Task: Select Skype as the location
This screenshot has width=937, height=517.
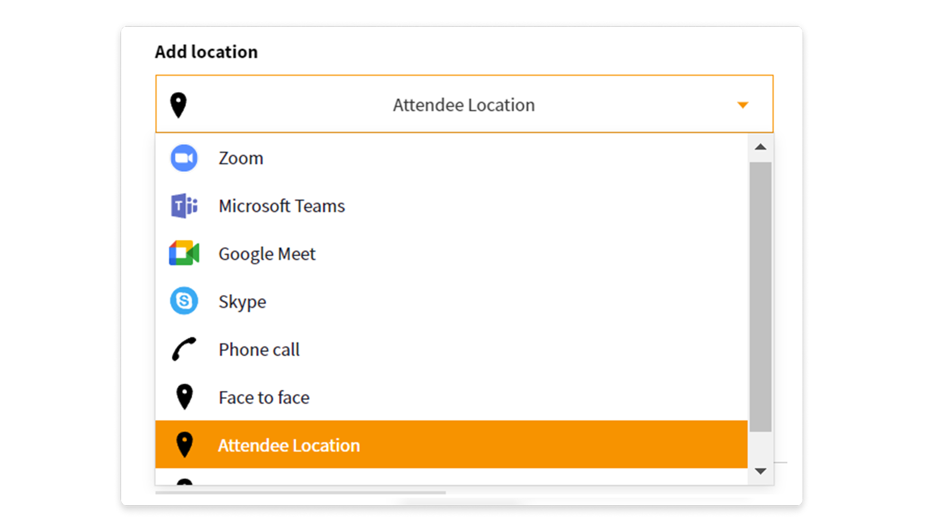Action: pos(451,301)
